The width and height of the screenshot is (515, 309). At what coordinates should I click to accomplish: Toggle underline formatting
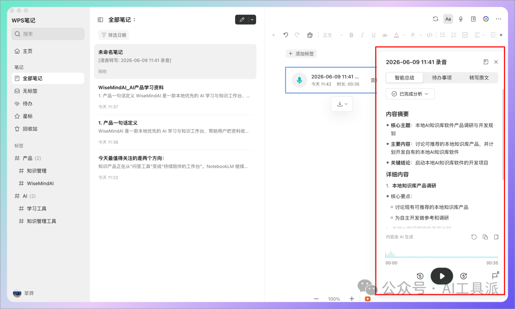tap(373, 35)
